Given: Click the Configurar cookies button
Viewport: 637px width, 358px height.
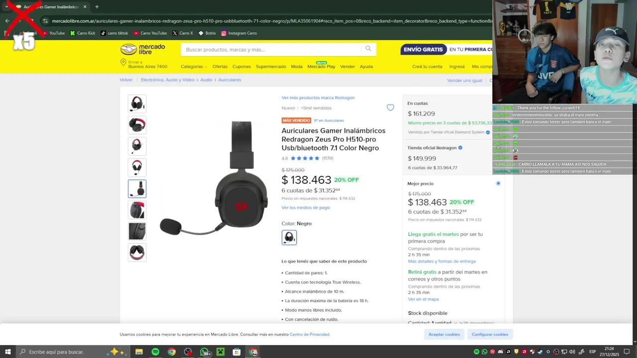Looking at the screenshot, I should (490, 334).
